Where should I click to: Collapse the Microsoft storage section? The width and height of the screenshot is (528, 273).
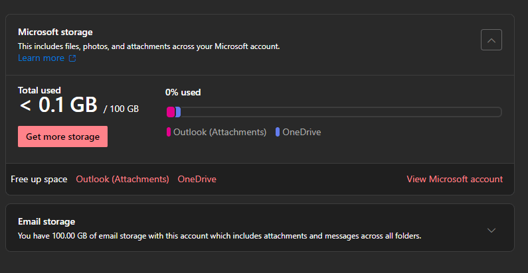point(491,40)
